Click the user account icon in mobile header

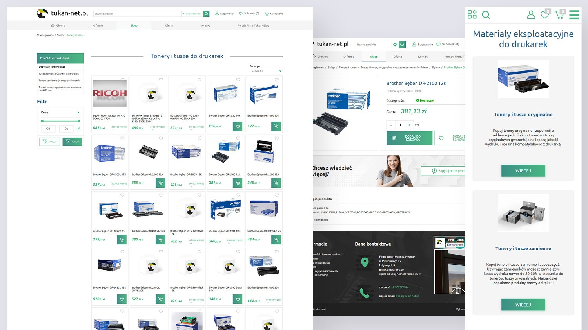tap(531, 15)
